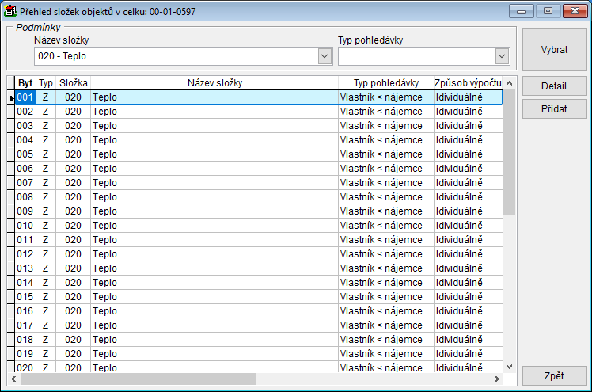This screenshot has width=592, height=392.
Task: Go back with the Zpět button
Action: coord(554,375)
